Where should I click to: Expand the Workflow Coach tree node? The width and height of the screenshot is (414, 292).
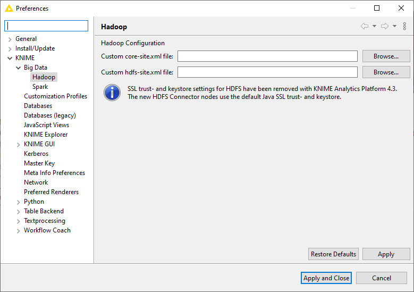click(19, 231)
